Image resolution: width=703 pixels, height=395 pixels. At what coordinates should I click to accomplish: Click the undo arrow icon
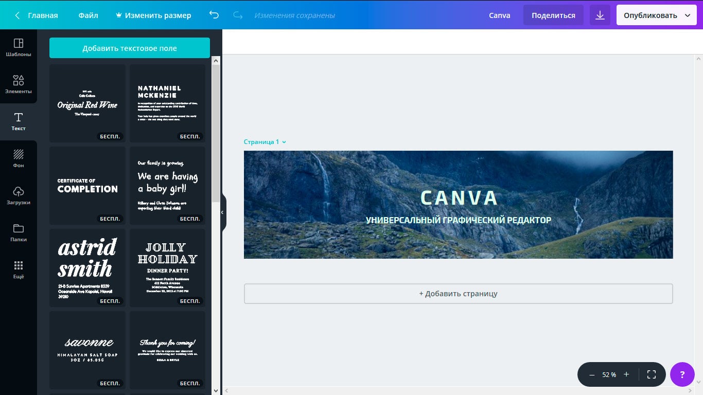[x=214, y=15]
